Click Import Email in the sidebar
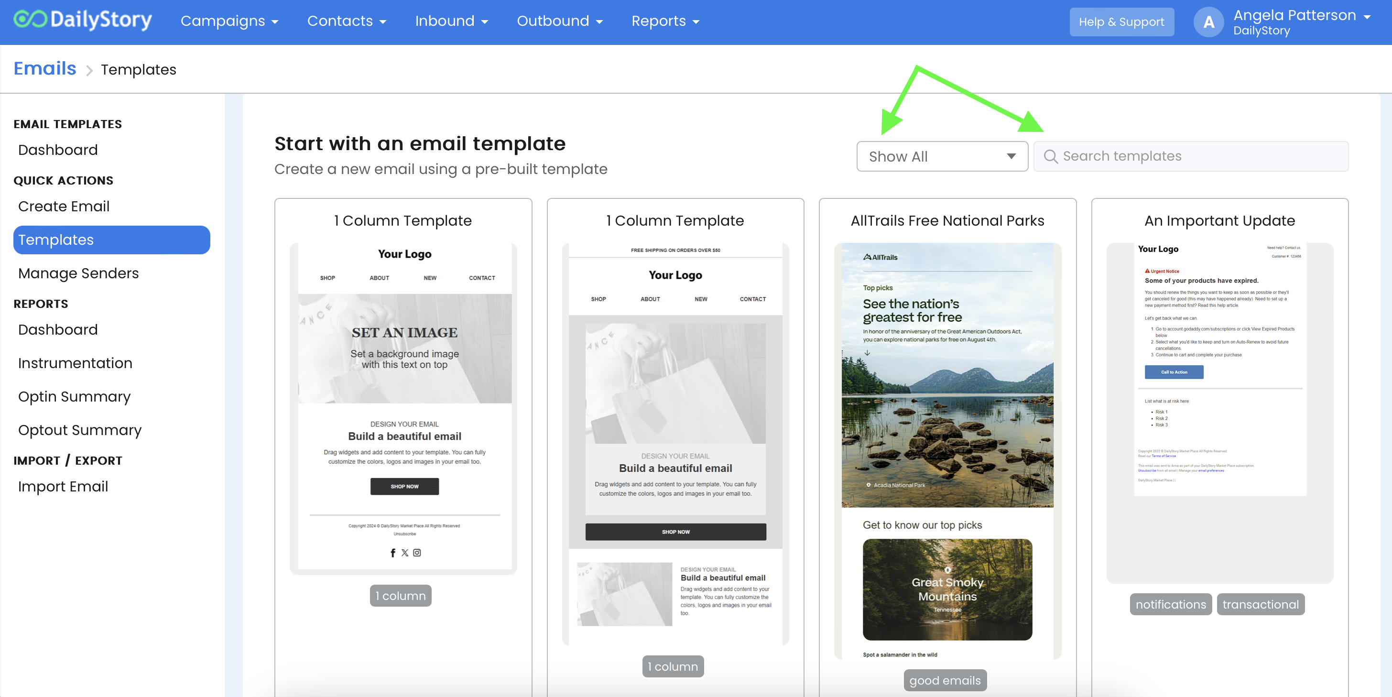Viewport: 1392px width, 697px height. pyautogui.click(x=63, y=486)
